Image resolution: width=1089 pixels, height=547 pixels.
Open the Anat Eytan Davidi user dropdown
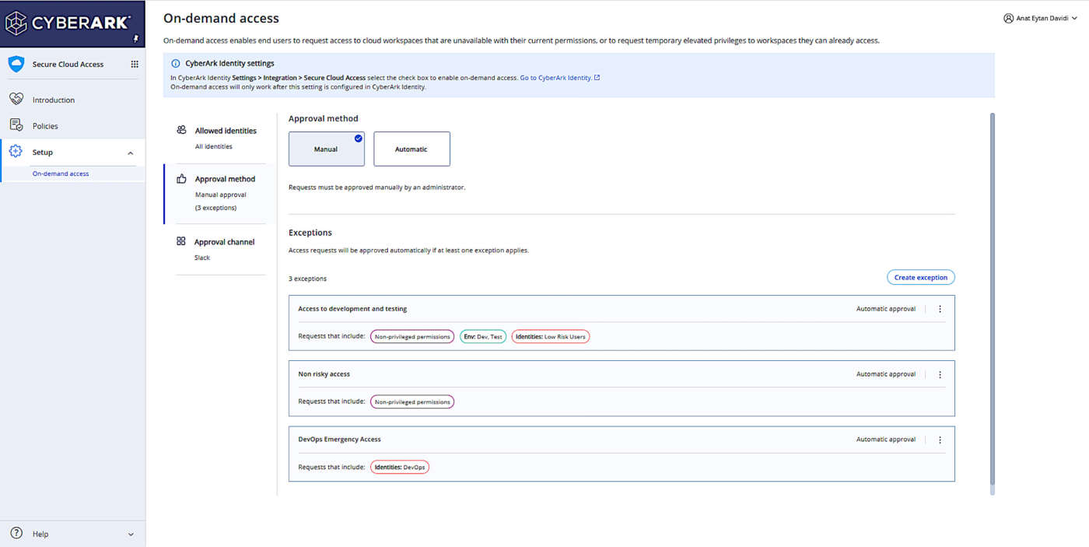[x=1041, y=18]
